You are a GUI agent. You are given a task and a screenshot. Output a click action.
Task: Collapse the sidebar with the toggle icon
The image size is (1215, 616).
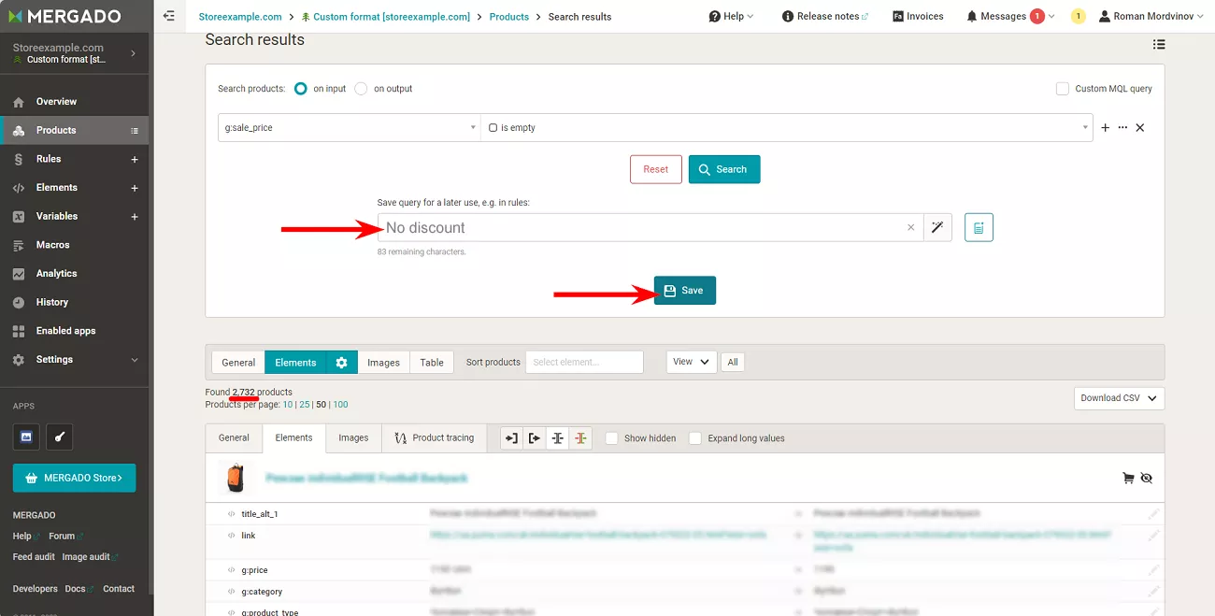coord(168,16)
